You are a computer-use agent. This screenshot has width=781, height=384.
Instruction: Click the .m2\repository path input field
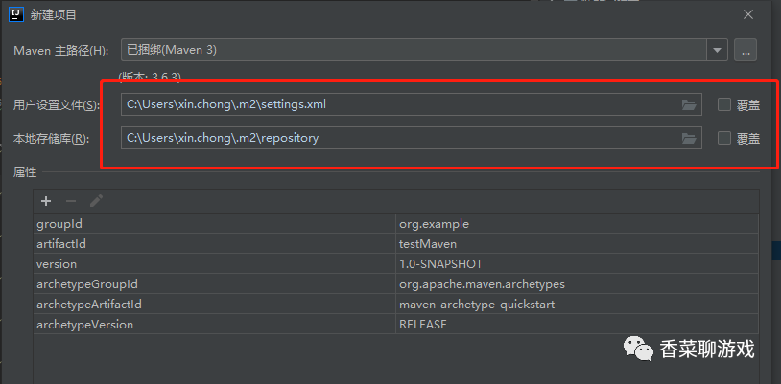[412, 138]
